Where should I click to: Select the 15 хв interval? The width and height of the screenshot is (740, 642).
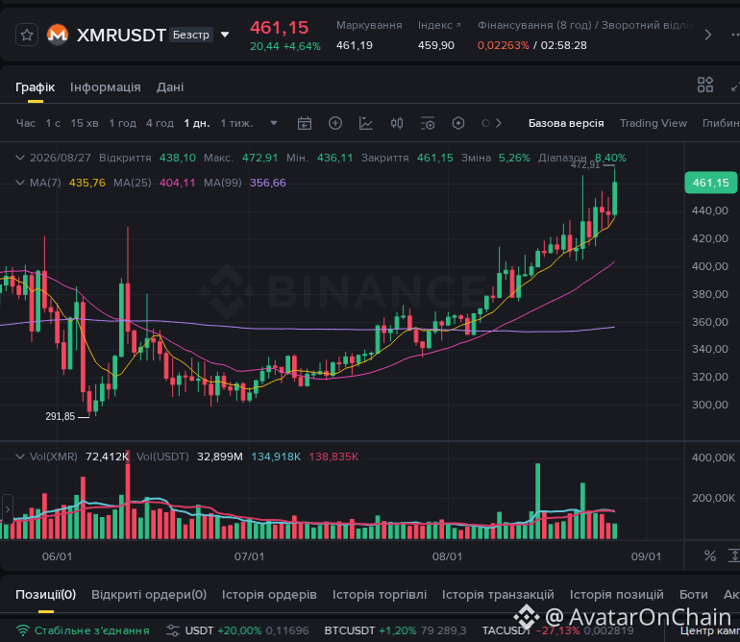click(85, 123)
